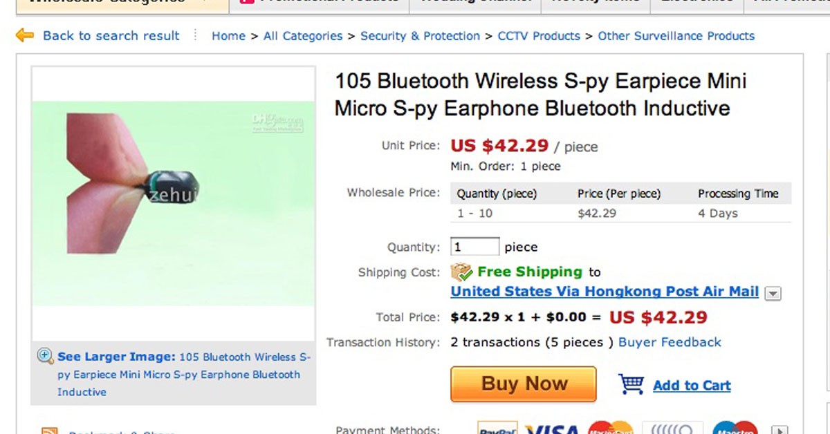Go to Security & Protection breadcrumb
This screenshot has width=830, height=434.
tap(420, 36)
